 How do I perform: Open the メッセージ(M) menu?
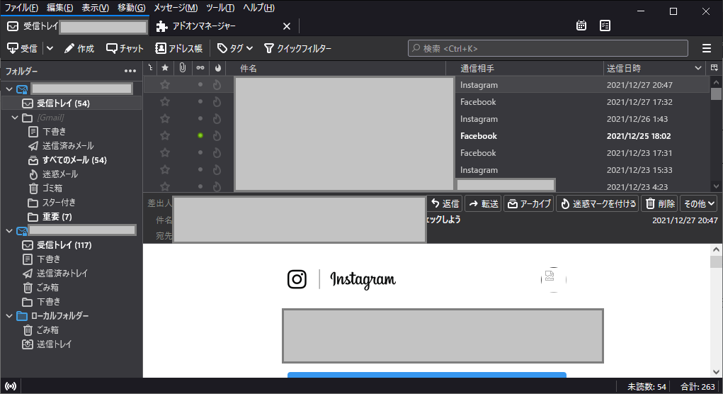(176, 8)
